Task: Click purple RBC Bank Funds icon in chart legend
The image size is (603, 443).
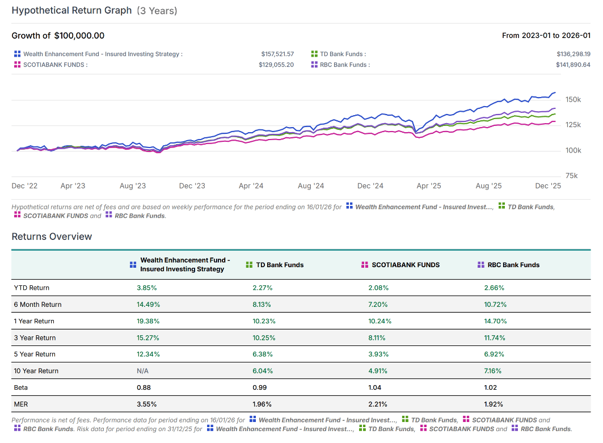Action: pyautogui.click(x=314, y=65)
